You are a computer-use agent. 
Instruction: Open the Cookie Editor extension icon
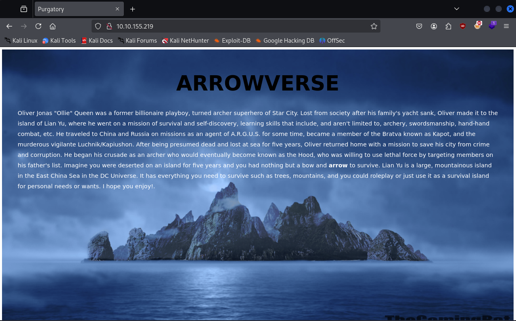pyautogui.click(x=478, y=25)
